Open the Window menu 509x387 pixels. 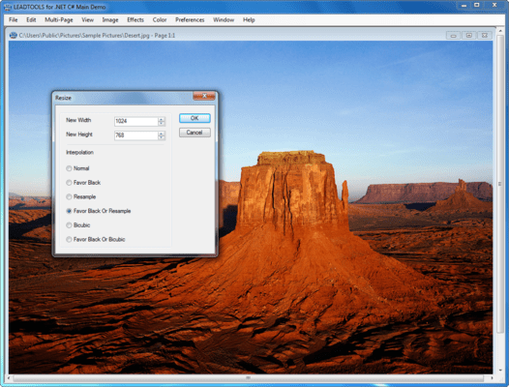(224, 19)
